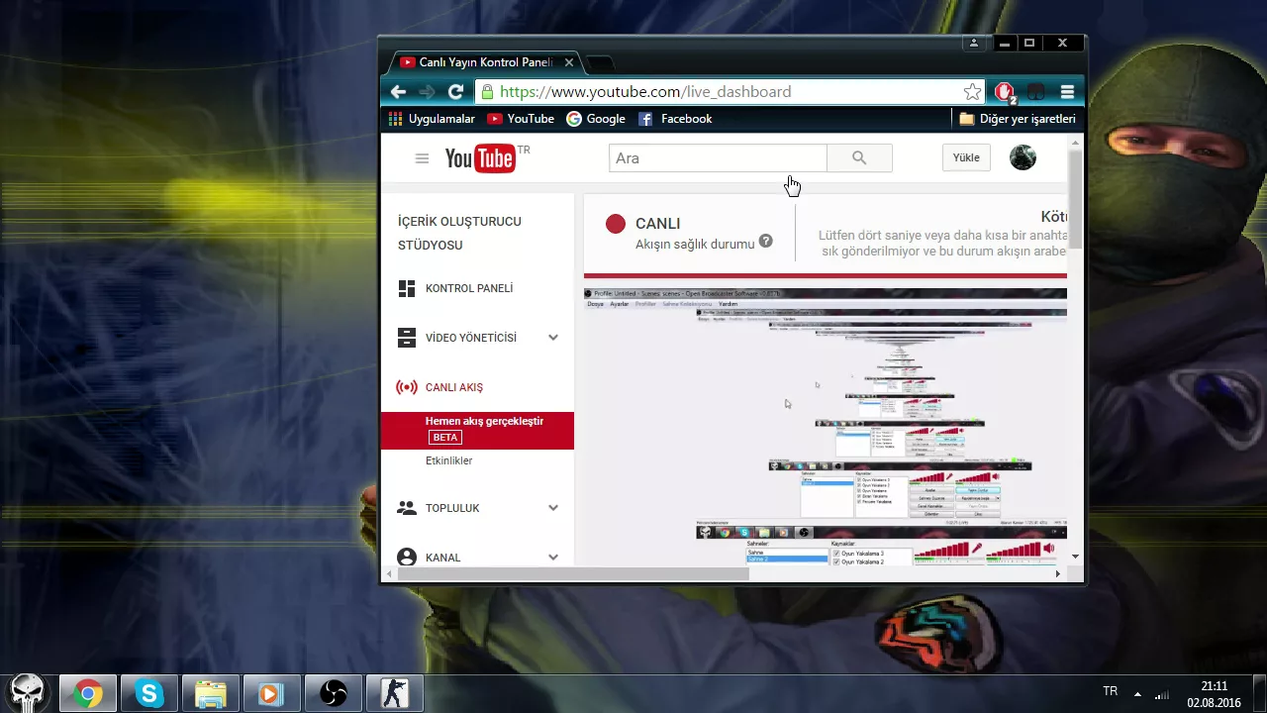
Task: Click the Chrome profile person button
Action: [x=974, y=43]
